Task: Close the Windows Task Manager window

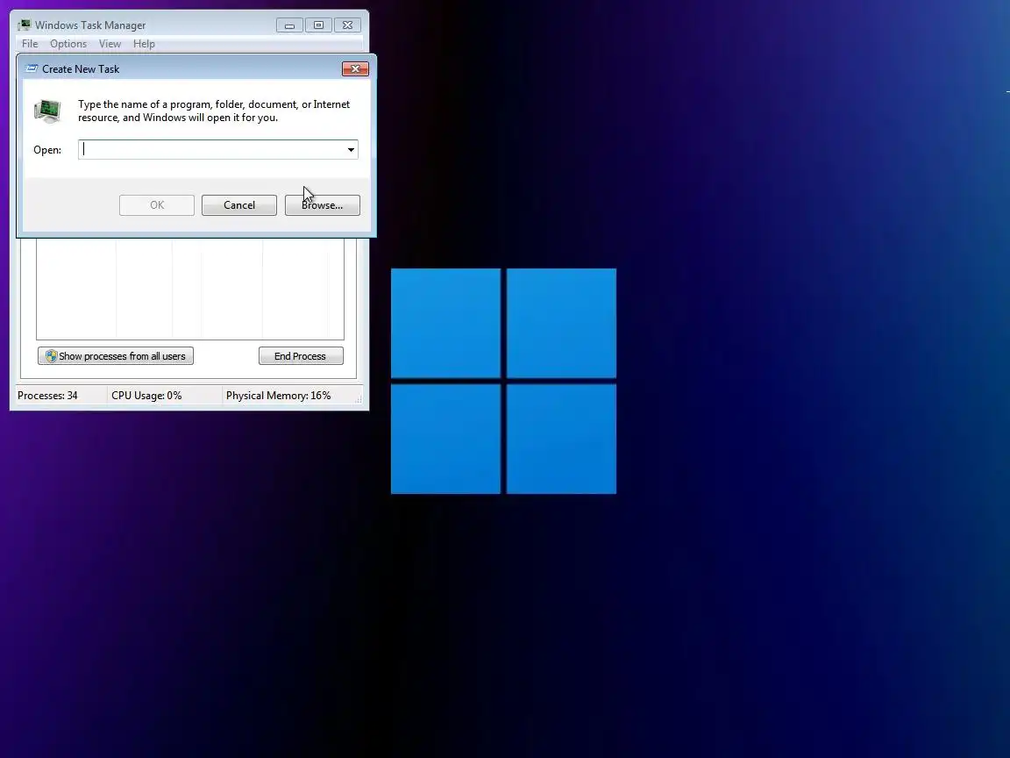Action: 347,25
